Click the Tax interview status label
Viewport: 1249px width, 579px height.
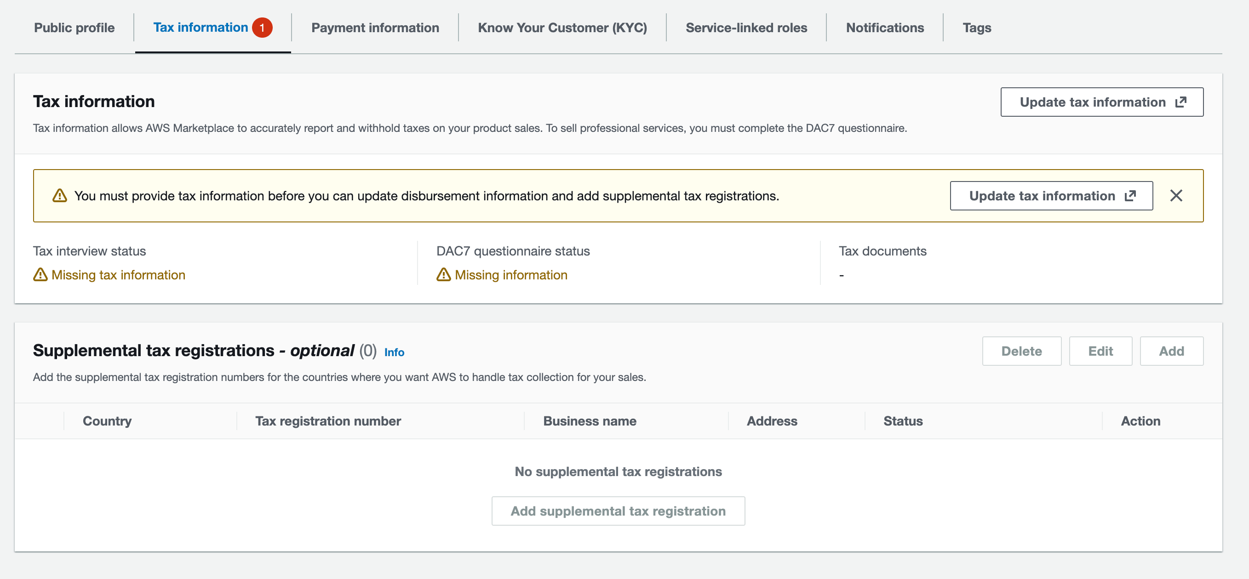(89, 251)
